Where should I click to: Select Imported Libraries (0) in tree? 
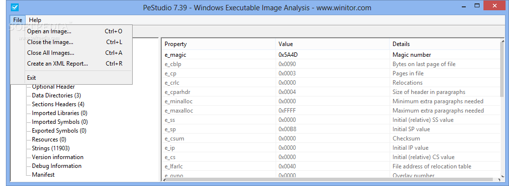59,113
